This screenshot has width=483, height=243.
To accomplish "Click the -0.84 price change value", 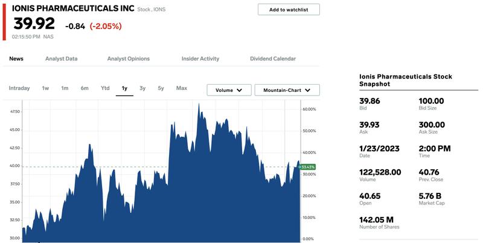I will [x=75, y=26].
